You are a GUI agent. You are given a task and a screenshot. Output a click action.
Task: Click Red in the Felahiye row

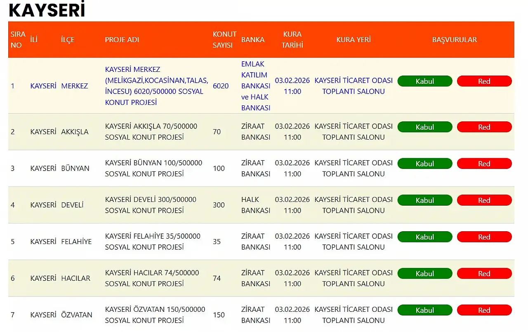pos(484,237)
